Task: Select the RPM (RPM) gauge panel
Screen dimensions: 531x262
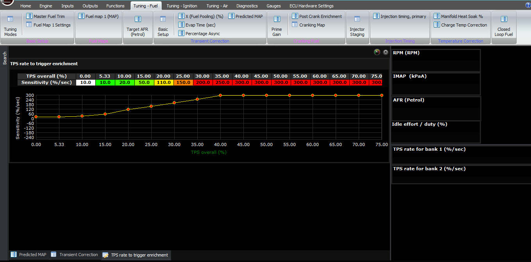Action: pos(436,61)
